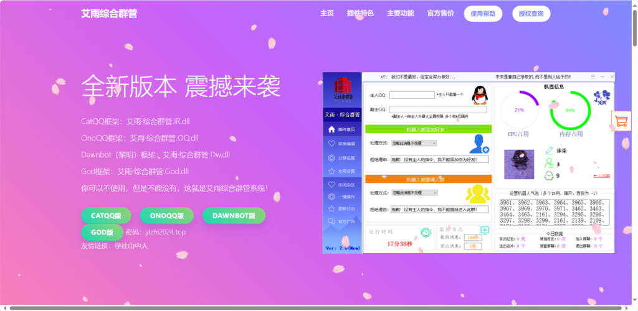Screen dimensions: 638x311
Task: Click the 艾雨·综合群管.God.dll God框架 line
Action: point(135,171)
